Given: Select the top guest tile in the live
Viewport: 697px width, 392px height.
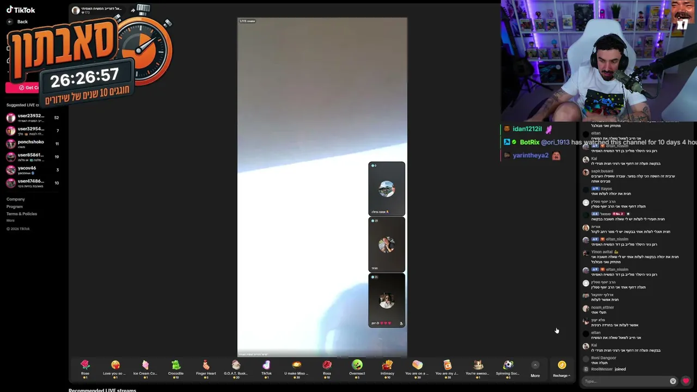Looking at the screenshot, I should 387,188.
